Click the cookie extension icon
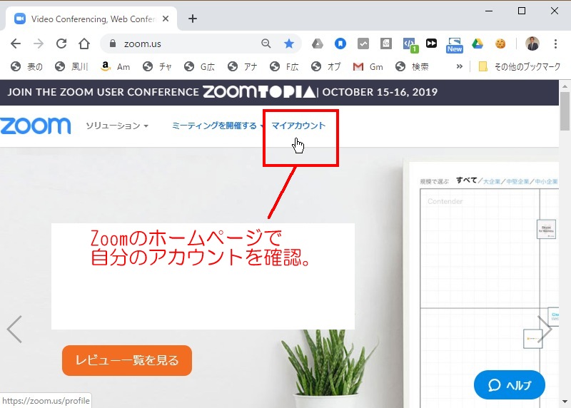571x408 pixels. click(501, 44)
